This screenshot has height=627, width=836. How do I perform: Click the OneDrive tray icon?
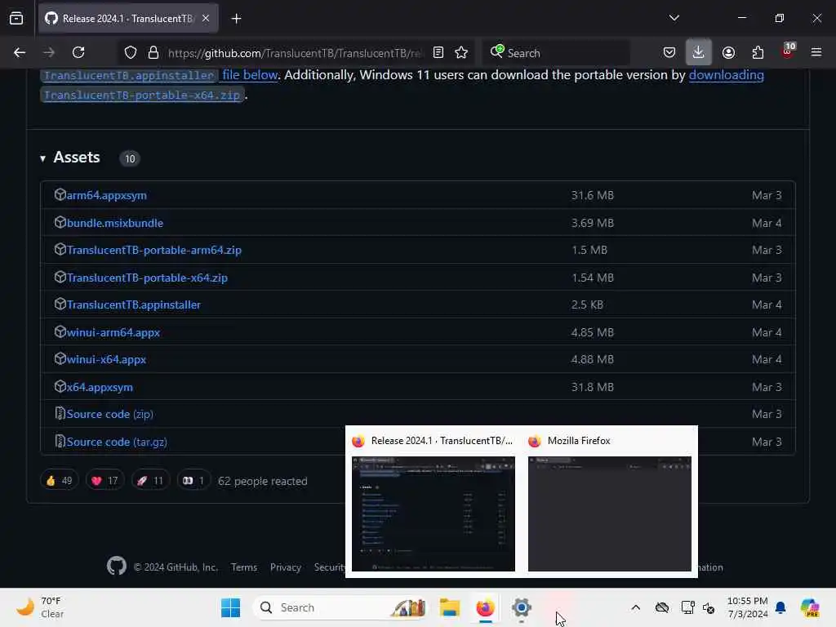[662, 607]
